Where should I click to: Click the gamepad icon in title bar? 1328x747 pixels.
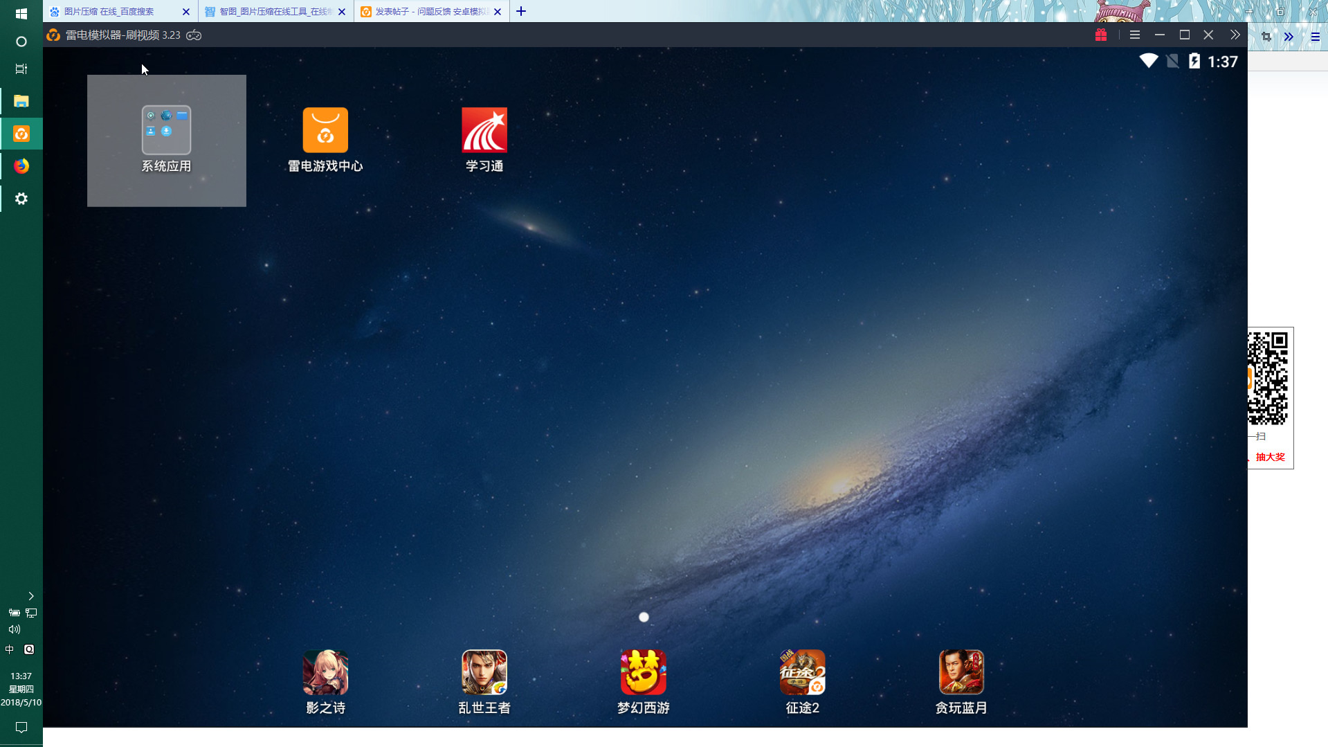coord(194,35)
